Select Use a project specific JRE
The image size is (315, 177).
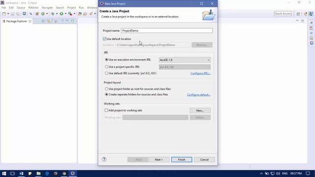coord(106,67)
